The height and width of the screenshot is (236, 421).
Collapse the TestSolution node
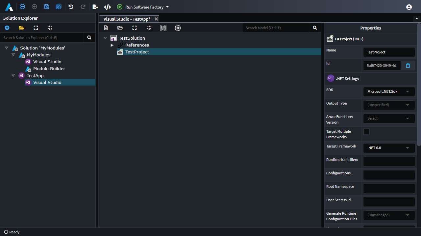point(105,38)
